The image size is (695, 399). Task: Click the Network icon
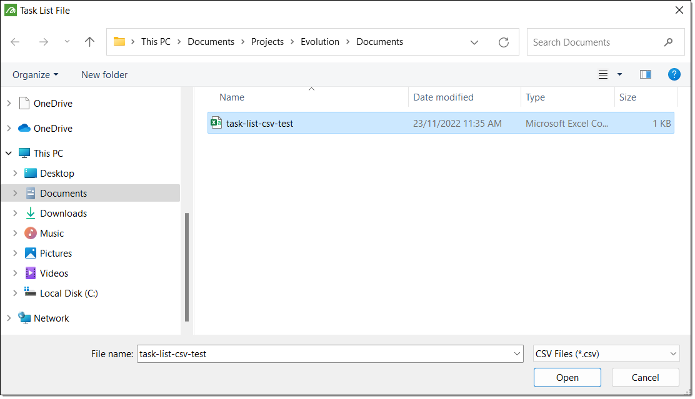(24, 318)
